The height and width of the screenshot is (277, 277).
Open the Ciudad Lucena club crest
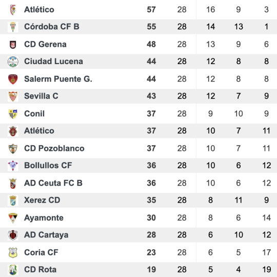click(x=13, y=62)
